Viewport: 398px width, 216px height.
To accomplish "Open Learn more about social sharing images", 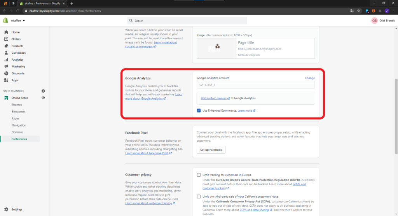I will pyautogui.click(x=151, y=44).
